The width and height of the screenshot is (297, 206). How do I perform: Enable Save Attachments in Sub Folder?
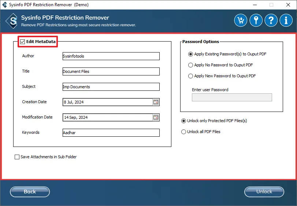pyautogui.click(x=17, y=157)
